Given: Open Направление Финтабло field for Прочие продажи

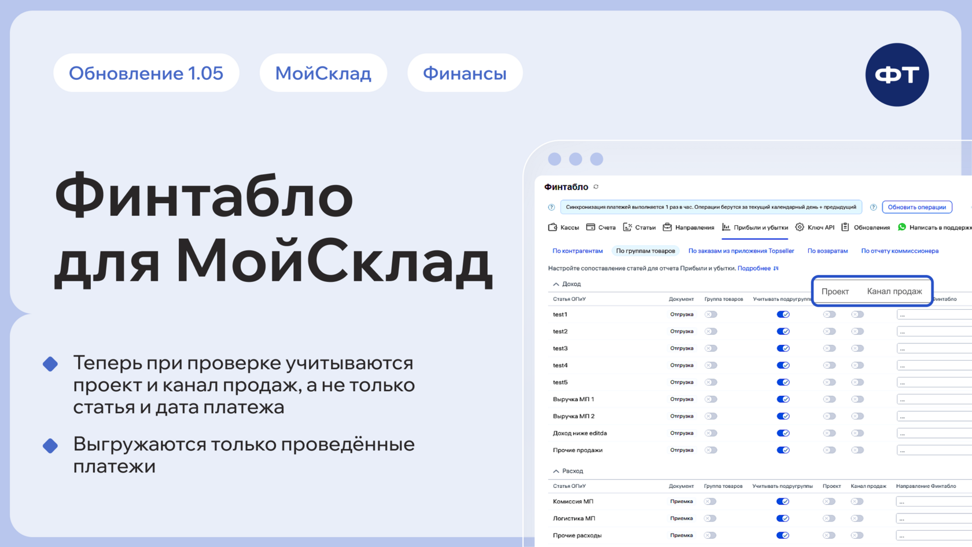Looking at the screenshot, I should [934, 450].
